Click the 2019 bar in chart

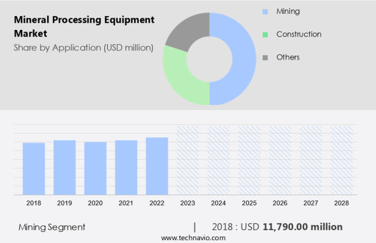[65, 167]
